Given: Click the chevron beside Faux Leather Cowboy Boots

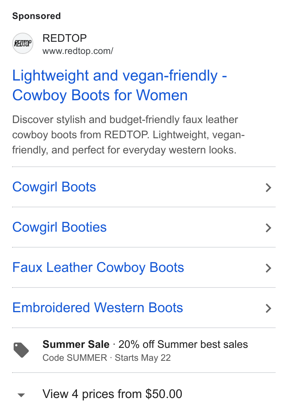Looking at the screenshot, I should click(269, 268).
